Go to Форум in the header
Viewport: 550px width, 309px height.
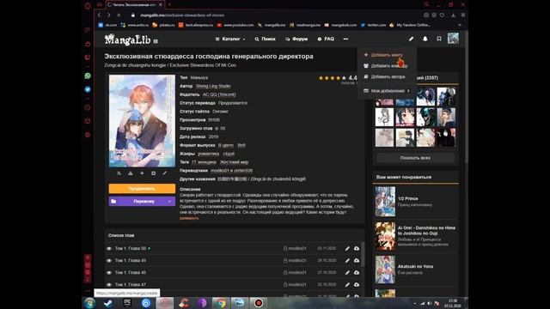click(x=296, y=39)
